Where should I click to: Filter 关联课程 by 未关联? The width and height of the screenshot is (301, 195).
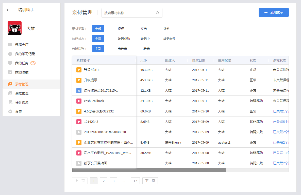click(x=122, y=48)
